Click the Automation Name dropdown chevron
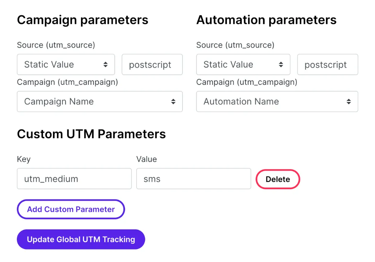The image size is (375, 262). click(x=349, y=102)
